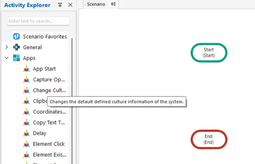Pin the Activity Explorer panel
Screen dimensions: 255x164
[x=60, y=5]
